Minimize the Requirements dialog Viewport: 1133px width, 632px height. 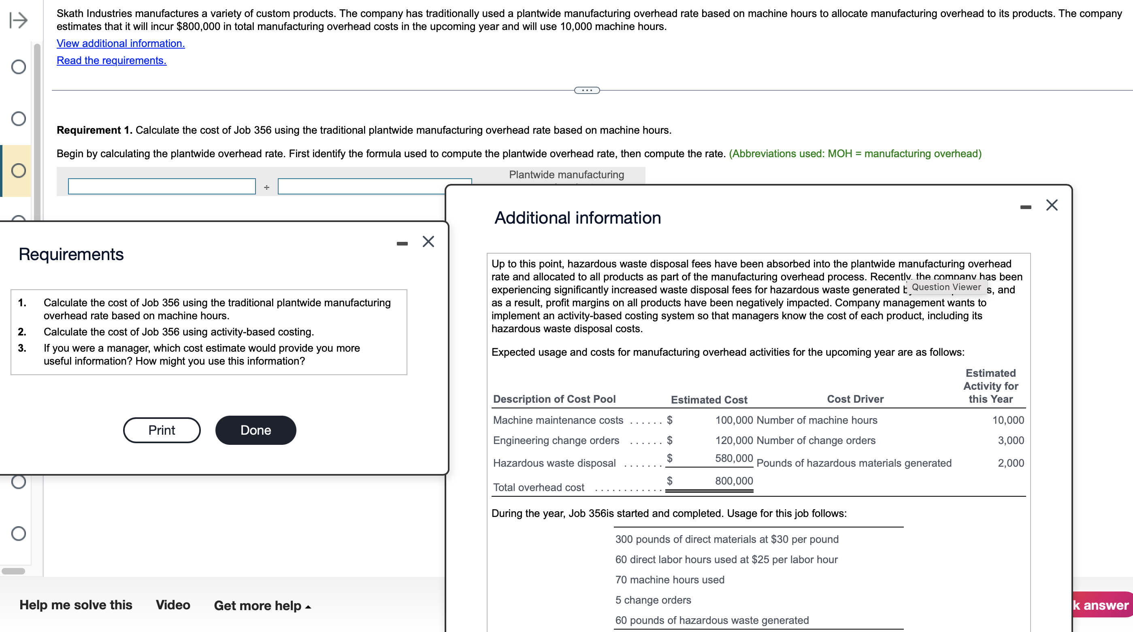[402, 243]
